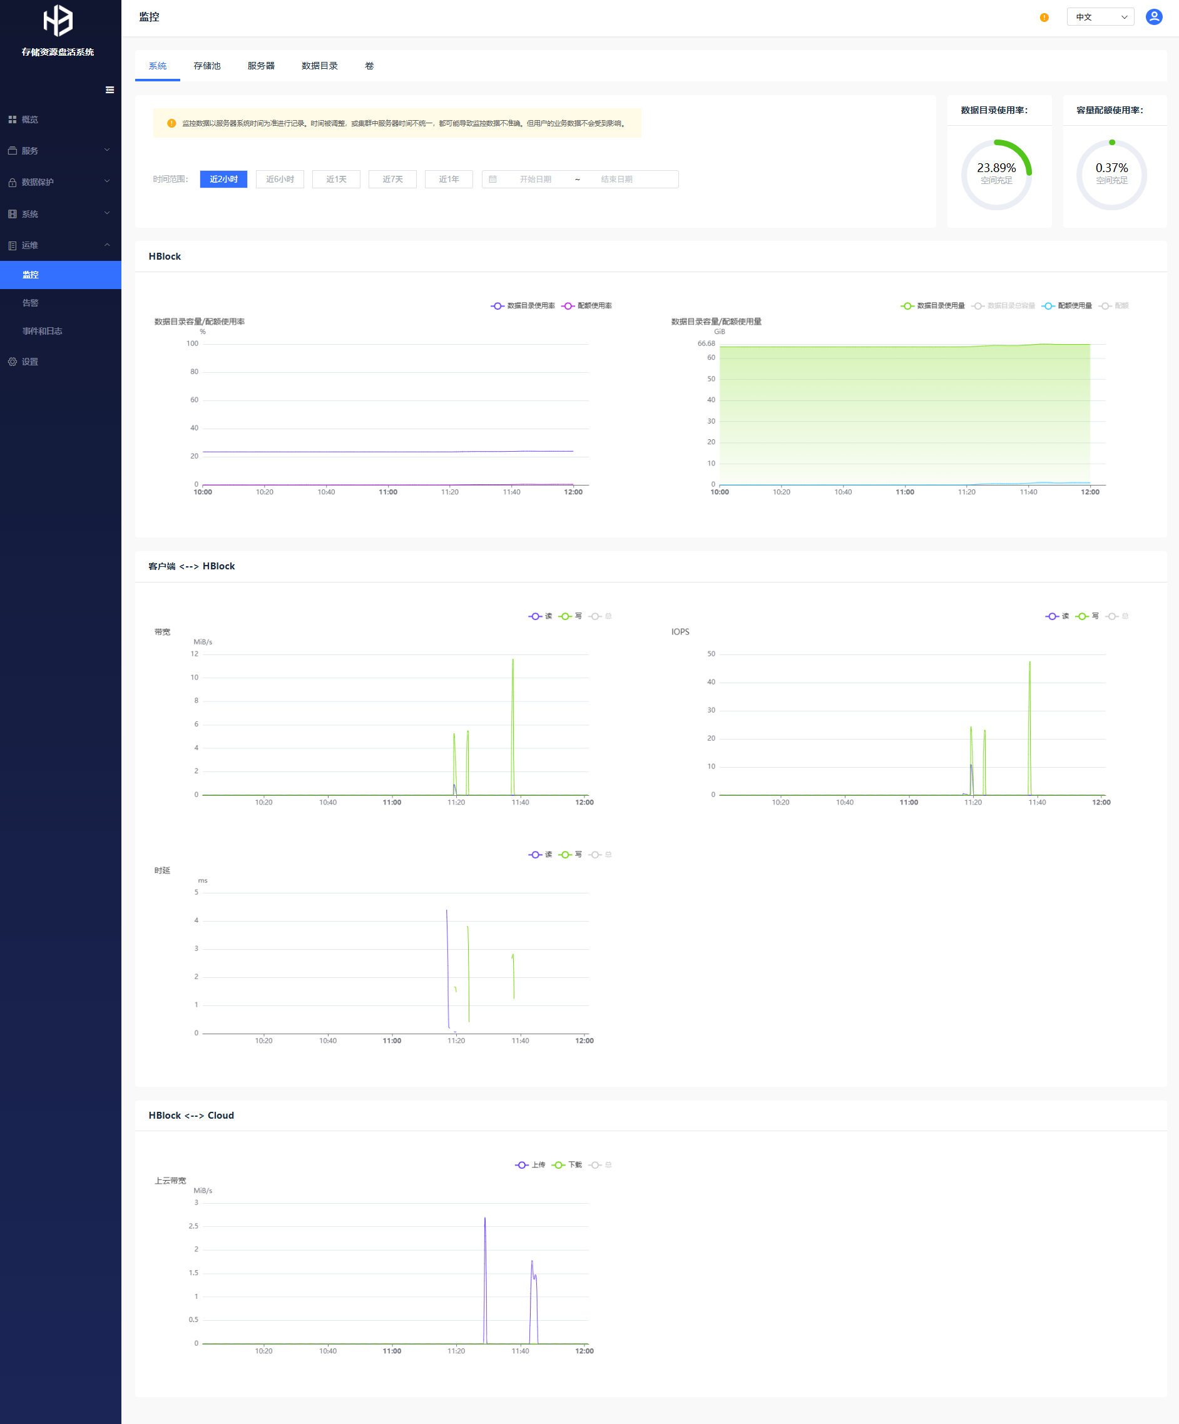Click the 23.89% data directory usage gauge
The image size is (1179, 1424).
click(996, 175)
